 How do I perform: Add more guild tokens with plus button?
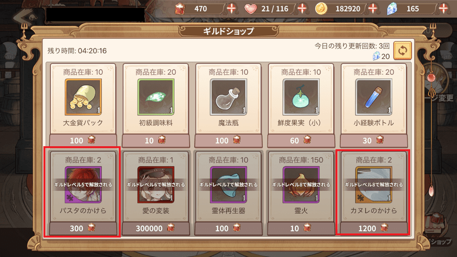(x=231, y=9)
